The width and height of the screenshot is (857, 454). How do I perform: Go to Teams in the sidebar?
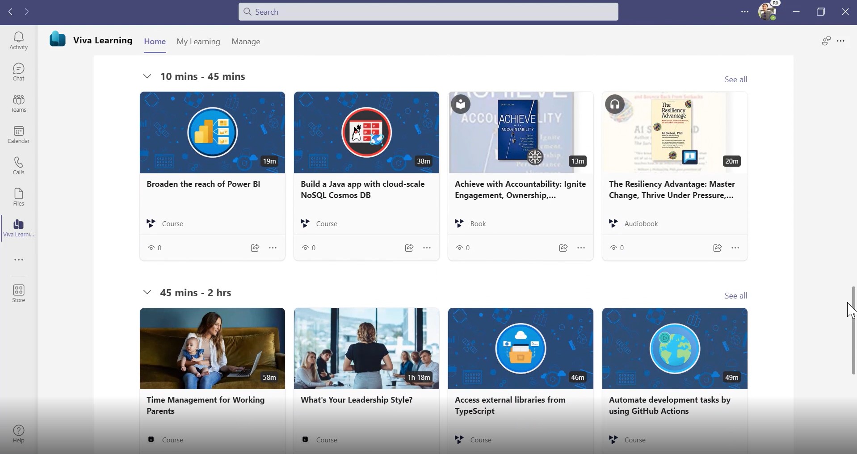pyautogui.click(x=19, y=103)
